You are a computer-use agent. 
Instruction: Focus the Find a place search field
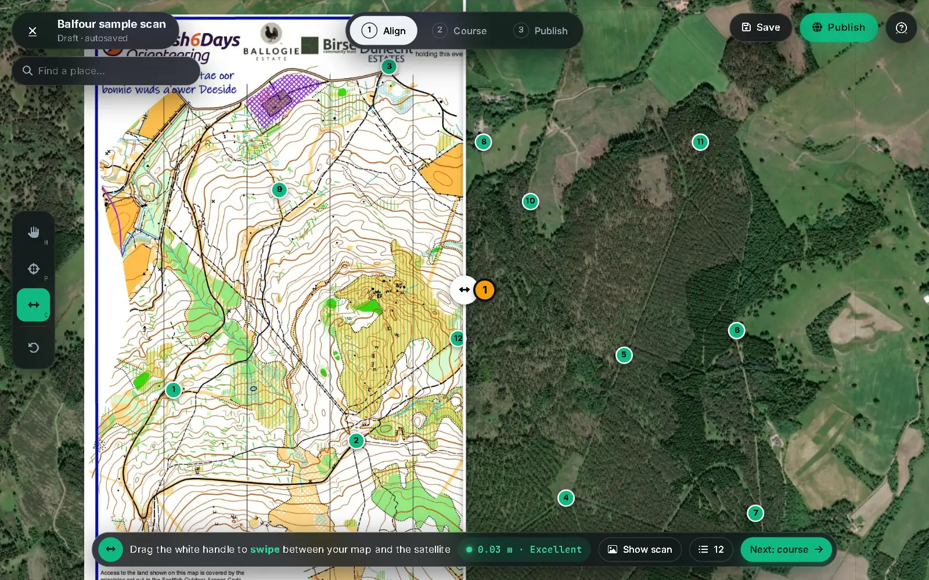[106, 71]
